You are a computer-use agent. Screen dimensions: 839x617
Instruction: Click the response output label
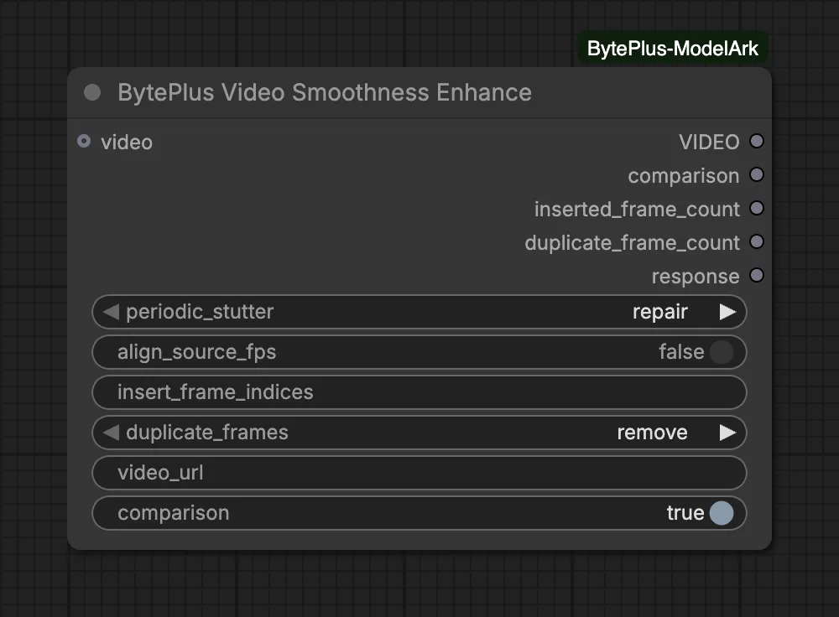point(696,277)
